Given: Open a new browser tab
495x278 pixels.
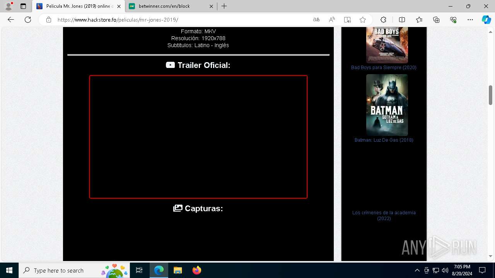Looking at the screenshot, I should [224, 6].
